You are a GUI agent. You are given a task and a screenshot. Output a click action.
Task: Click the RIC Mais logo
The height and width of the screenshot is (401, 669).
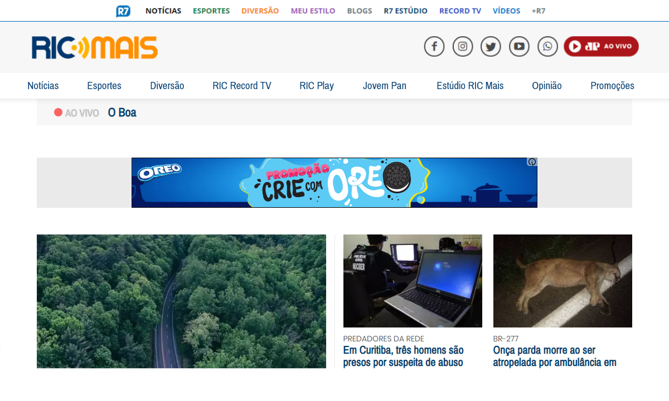coord(95,47)
